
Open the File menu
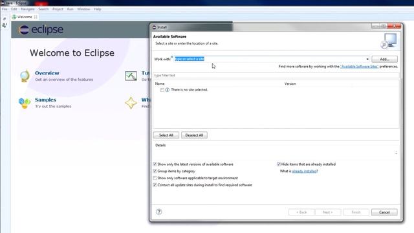coord(5,9)
